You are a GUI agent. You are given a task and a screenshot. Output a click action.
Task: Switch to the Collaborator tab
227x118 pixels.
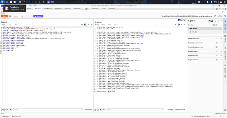coord(48,9)
